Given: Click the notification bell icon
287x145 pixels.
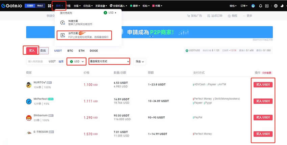Looking at the screenshot, I should coord(260,6).
